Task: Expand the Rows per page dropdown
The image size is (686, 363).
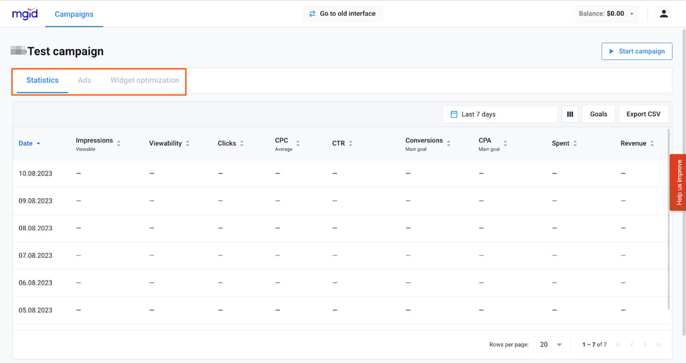Action: click(551, 344)
